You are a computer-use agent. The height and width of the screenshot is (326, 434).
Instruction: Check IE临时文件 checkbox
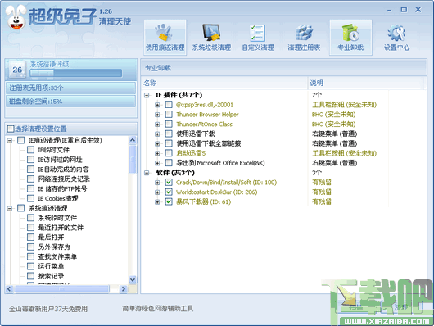pyautogui.click(x=30, y=150)
